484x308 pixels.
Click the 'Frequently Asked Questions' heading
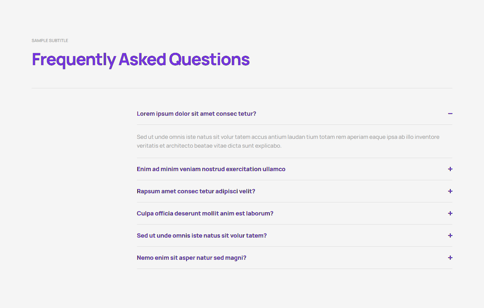[140, 60]
